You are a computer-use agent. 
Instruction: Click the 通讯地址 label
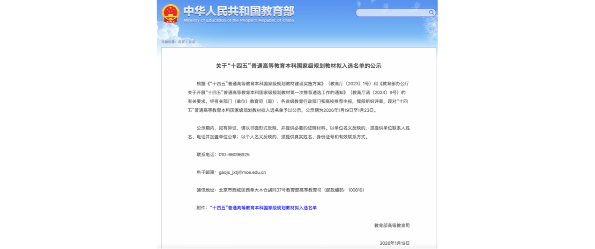206,190
